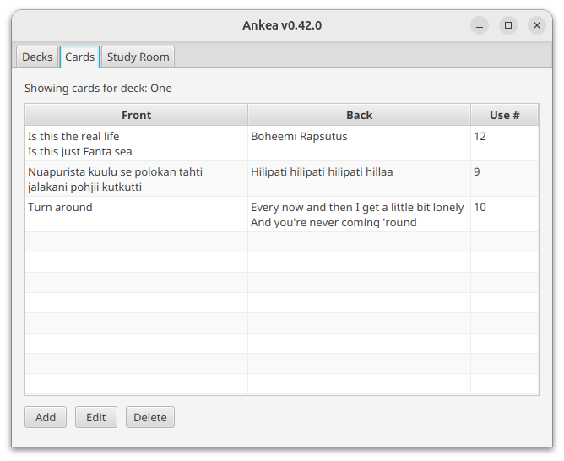Select the 'Turn around' card row
The image size is (564, 461).
tap(60, 208)
